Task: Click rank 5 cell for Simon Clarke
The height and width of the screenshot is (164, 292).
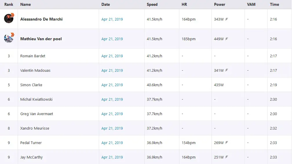Action: point(9,85)
